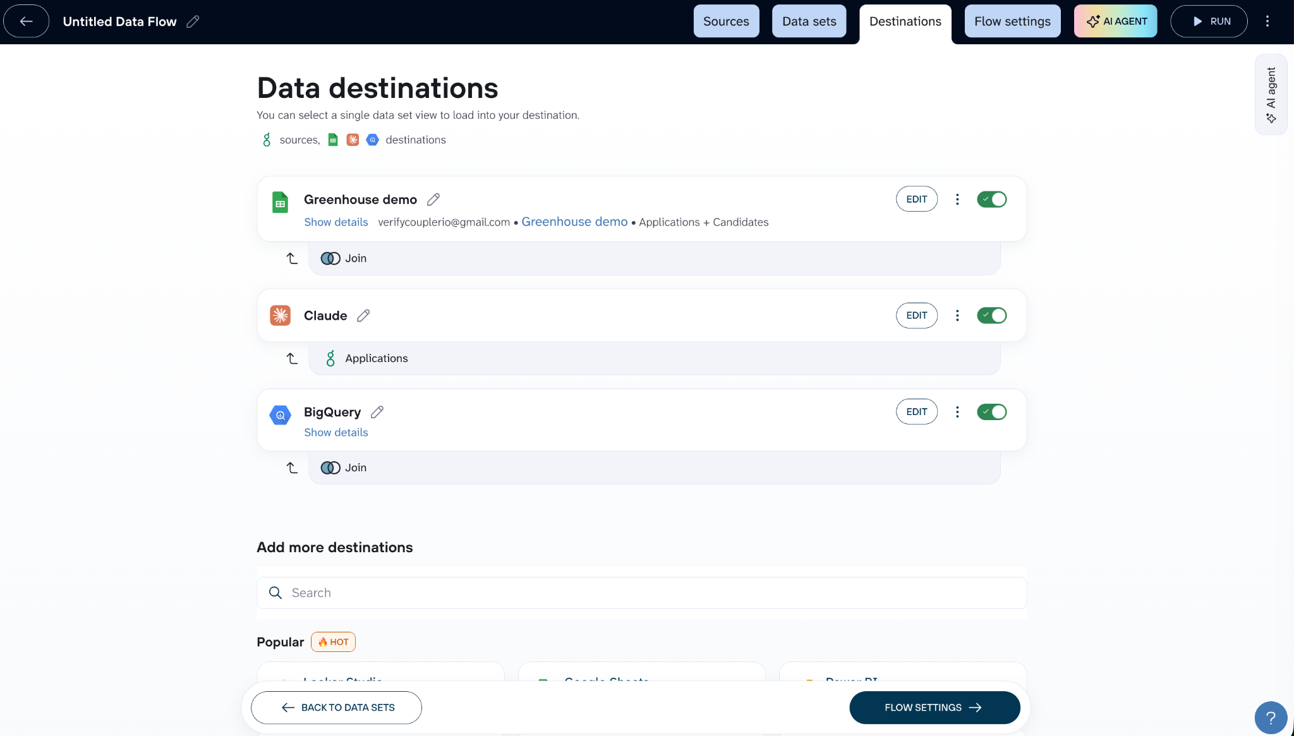This screenshot has height=736, width=1294.
Task: Proceed to FLOW SETTINGS
Action: (934, 708)
